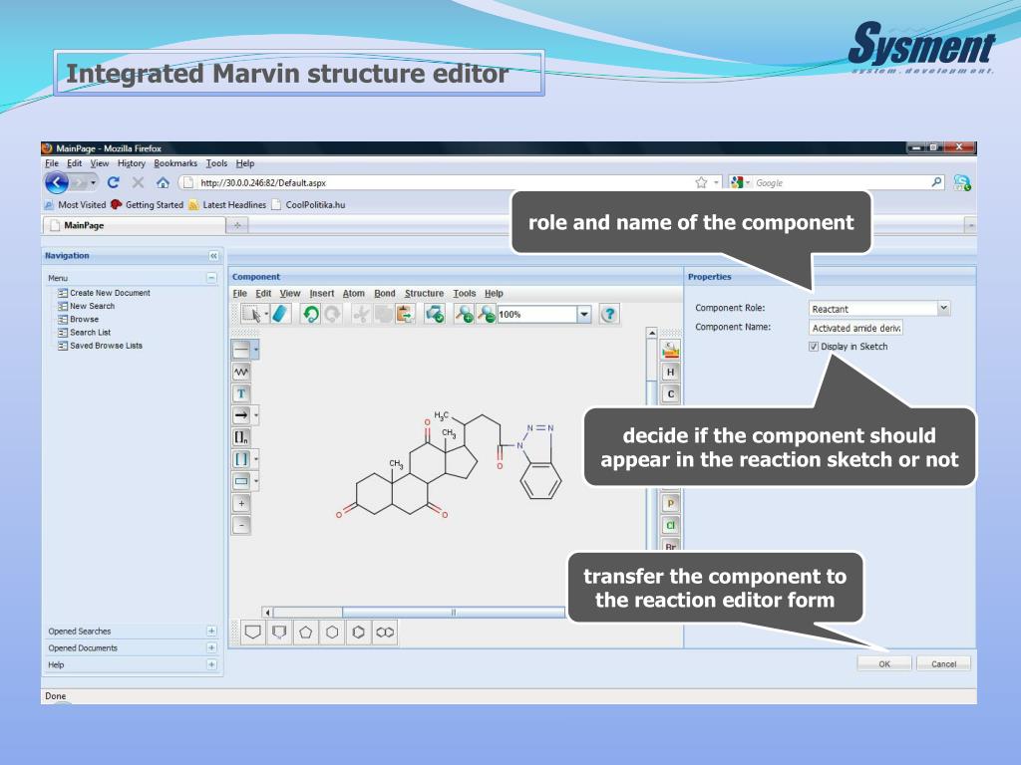Click the first cyclopentane-style bottom template
The image size is (1021, 765).
click(253, 633)
